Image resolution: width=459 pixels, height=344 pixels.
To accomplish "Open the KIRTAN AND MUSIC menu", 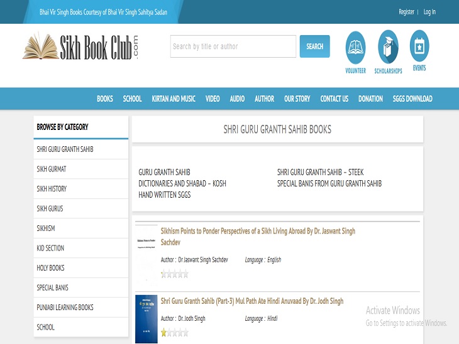I will tap(174, 99).
